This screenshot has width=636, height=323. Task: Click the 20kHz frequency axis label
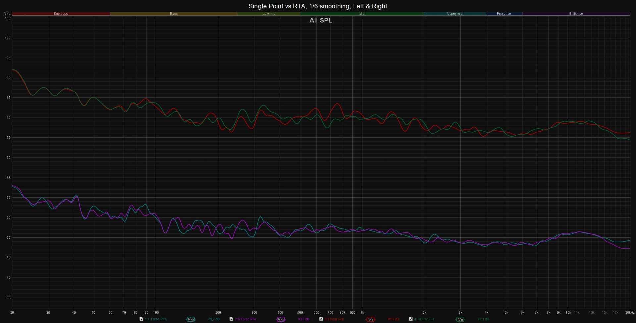tap(630, 312)
